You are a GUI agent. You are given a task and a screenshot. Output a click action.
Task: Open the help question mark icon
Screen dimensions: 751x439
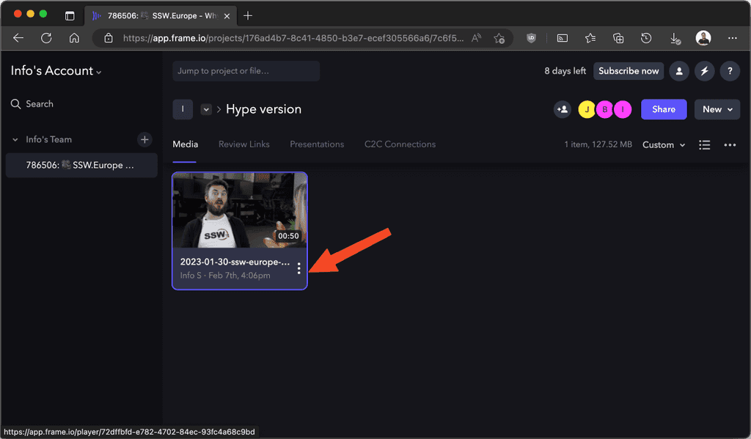[x=730, y=70]
